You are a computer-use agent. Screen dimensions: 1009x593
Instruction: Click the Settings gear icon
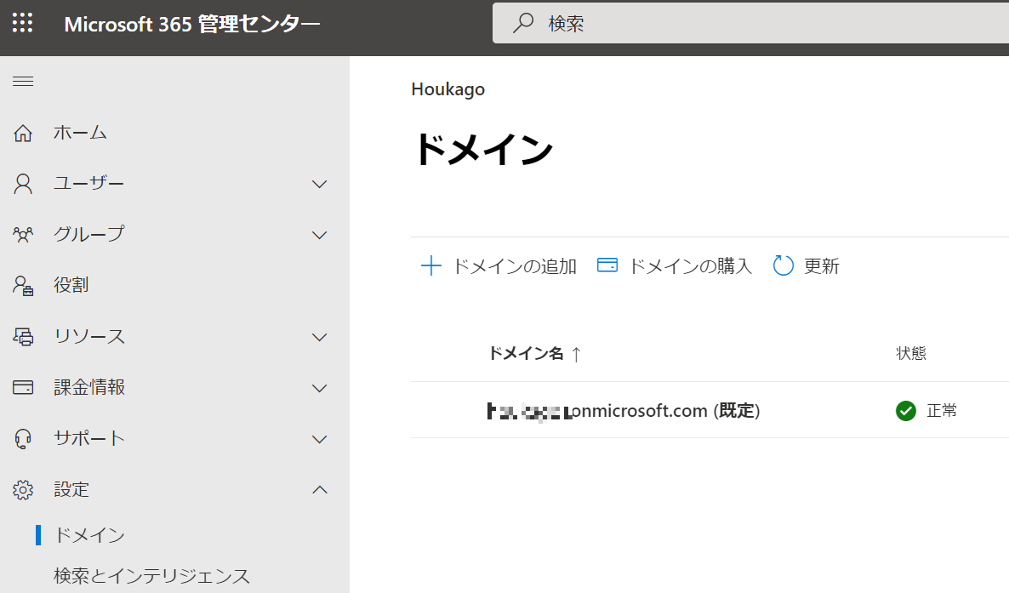23,489
